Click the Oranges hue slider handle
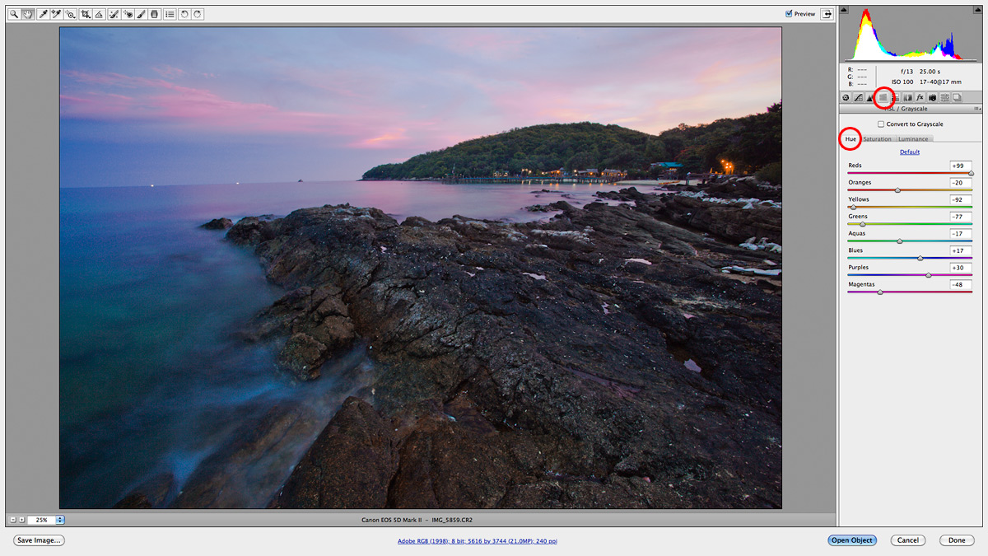This screenshot has height=556, width=988. pos(897,190)
